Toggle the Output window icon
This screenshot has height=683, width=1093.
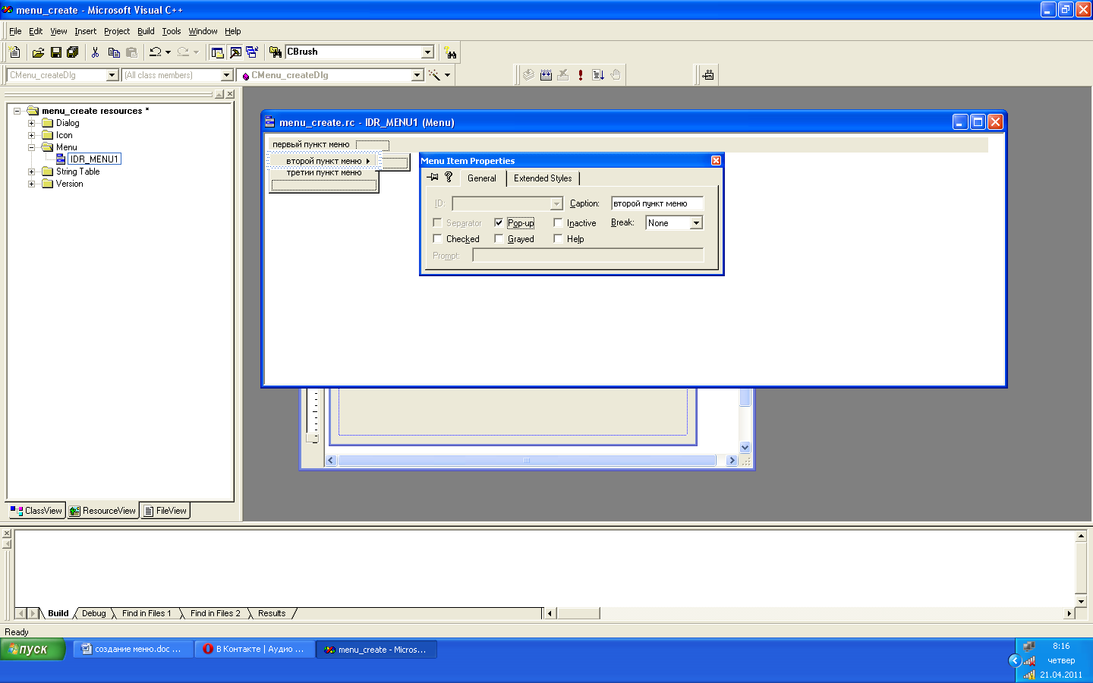(x=235, y=52)
